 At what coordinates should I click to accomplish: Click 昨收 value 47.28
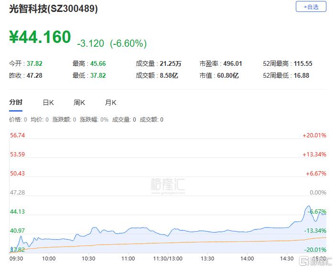click(34, 75)
